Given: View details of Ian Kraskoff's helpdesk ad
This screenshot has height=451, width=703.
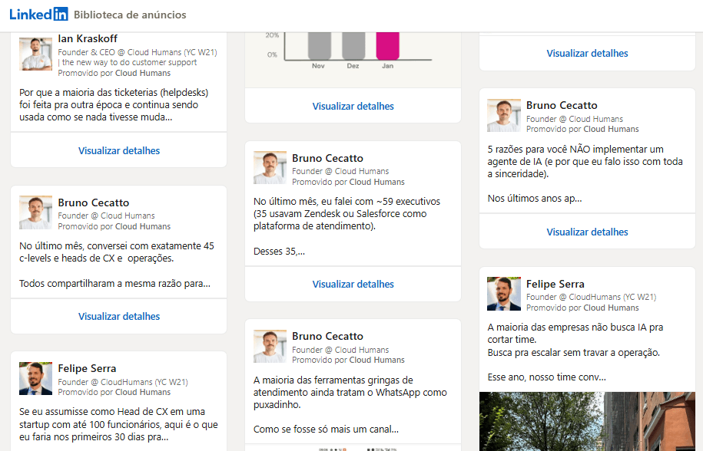Looking at the screenshot, I should pos(119,151).
